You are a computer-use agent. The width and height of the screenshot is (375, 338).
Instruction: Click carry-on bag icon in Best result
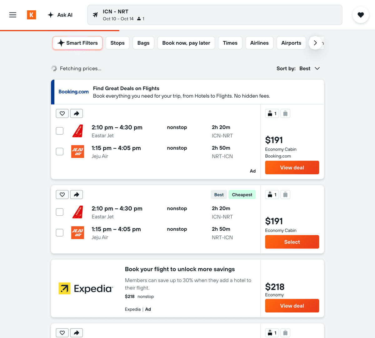point(272,195)
